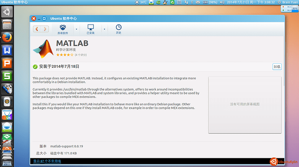
Task: Open the date and time 2014年7月21日 clock
Action: point(251,2)
